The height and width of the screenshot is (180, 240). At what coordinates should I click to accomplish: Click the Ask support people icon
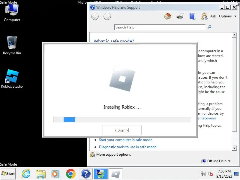point(204,16)
